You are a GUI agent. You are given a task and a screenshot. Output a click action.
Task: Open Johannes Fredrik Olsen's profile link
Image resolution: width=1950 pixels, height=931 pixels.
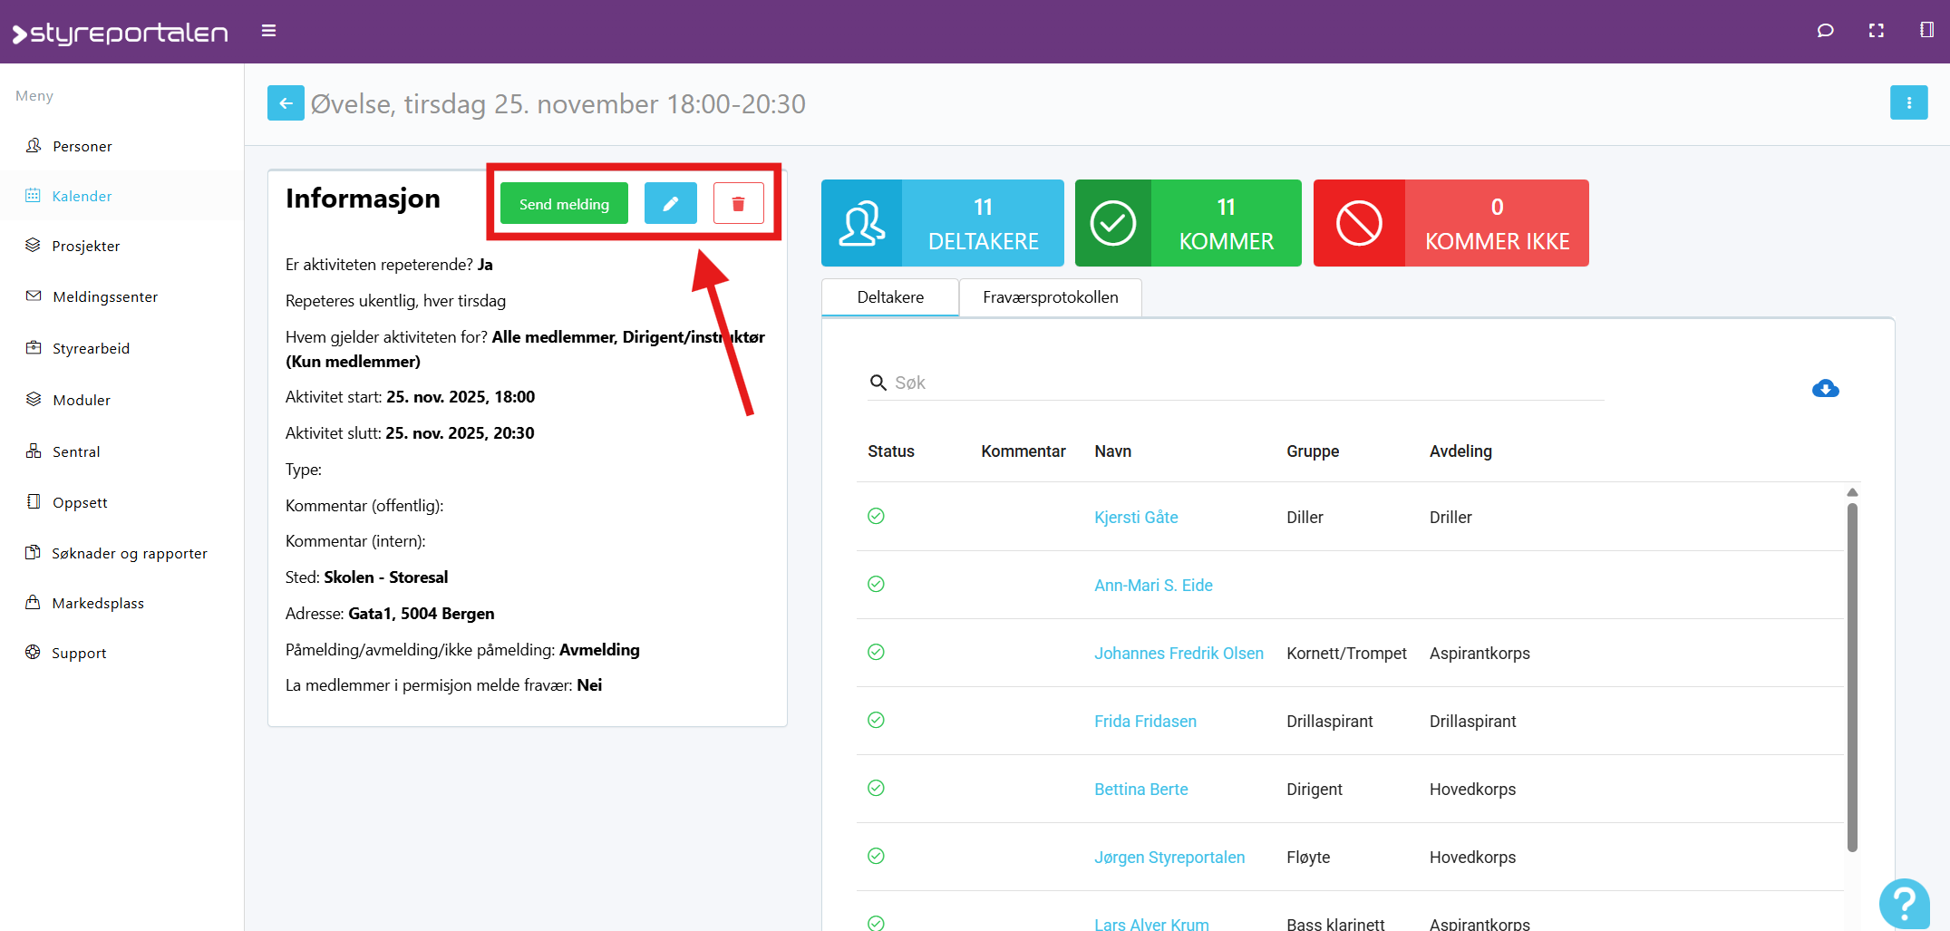coord(1178,654)
